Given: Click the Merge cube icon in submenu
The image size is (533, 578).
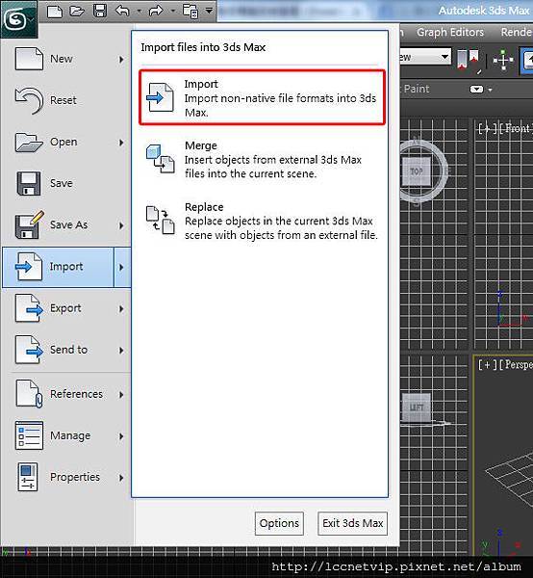Looking at the screenshot, I should pos(160,159).
